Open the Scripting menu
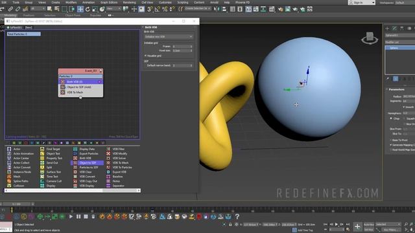 (183, 3)
